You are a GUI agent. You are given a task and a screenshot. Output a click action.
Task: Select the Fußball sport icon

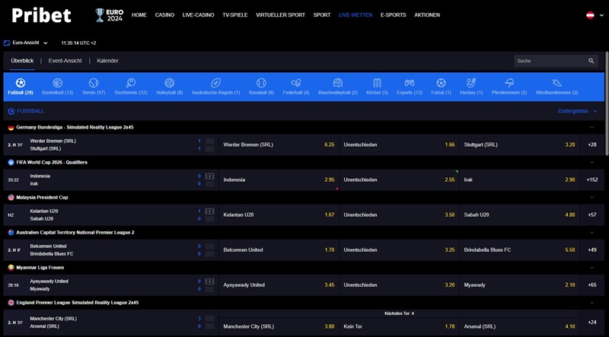coord(21,83)
